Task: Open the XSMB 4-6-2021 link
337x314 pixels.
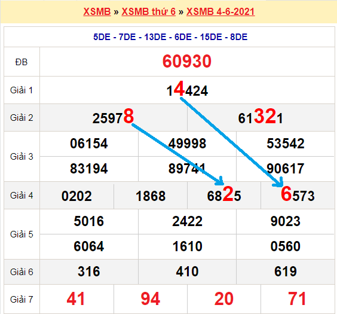Action: point(220,11)
